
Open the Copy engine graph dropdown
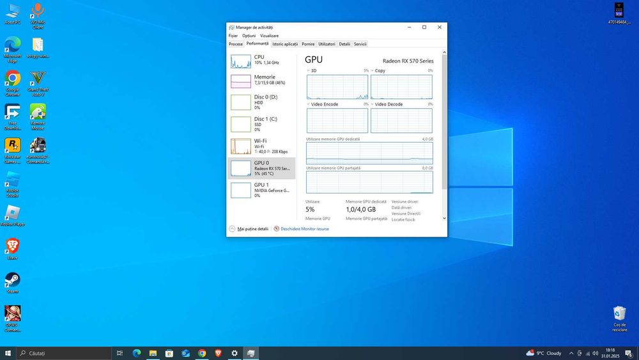pyautogui.click(x=372, y=70)
